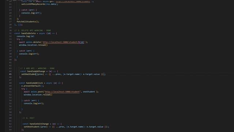Click 'catch (err)' on line 23
The height and width of the screenshot is (132, 234).
(28, 10)
